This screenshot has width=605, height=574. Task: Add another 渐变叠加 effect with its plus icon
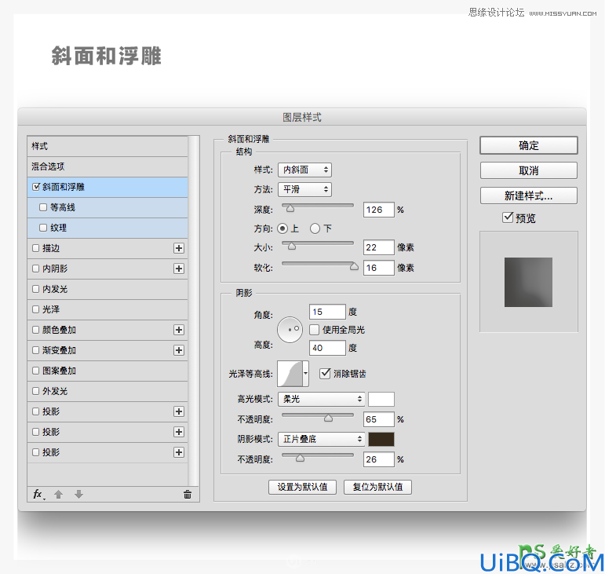point(179,350)
